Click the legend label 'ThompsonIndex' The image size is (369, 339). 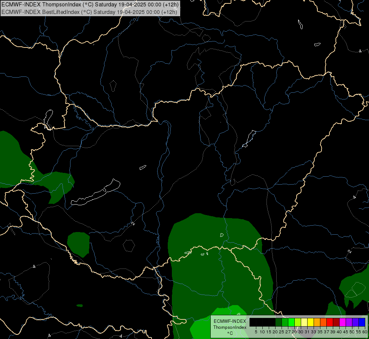tap(230, 327)
